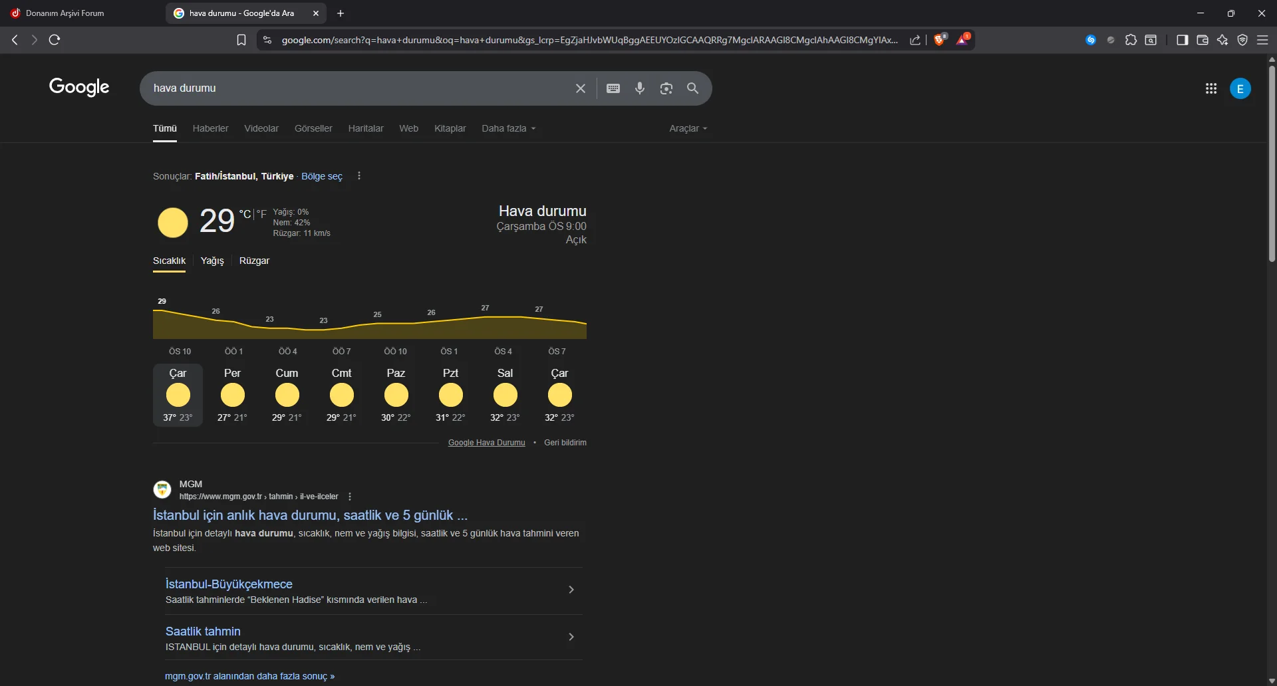Viewport: 1277px width, 686px height.
Task: Expand the Saatlik tahmin result chevron
Action: tap(571, 637)
